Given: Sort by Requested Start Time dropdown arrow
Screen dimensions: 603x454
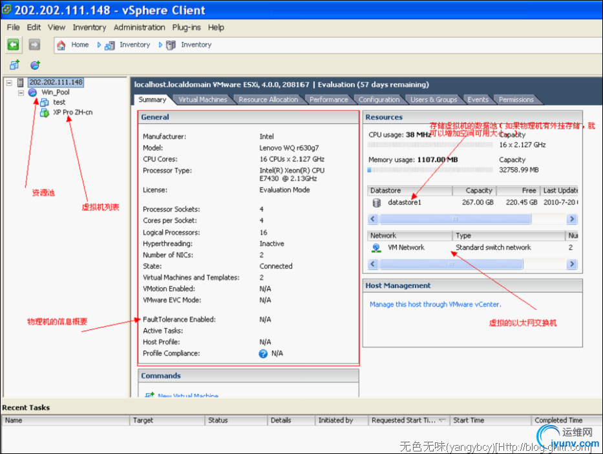Looking at the screenshot, I should 442,420.
